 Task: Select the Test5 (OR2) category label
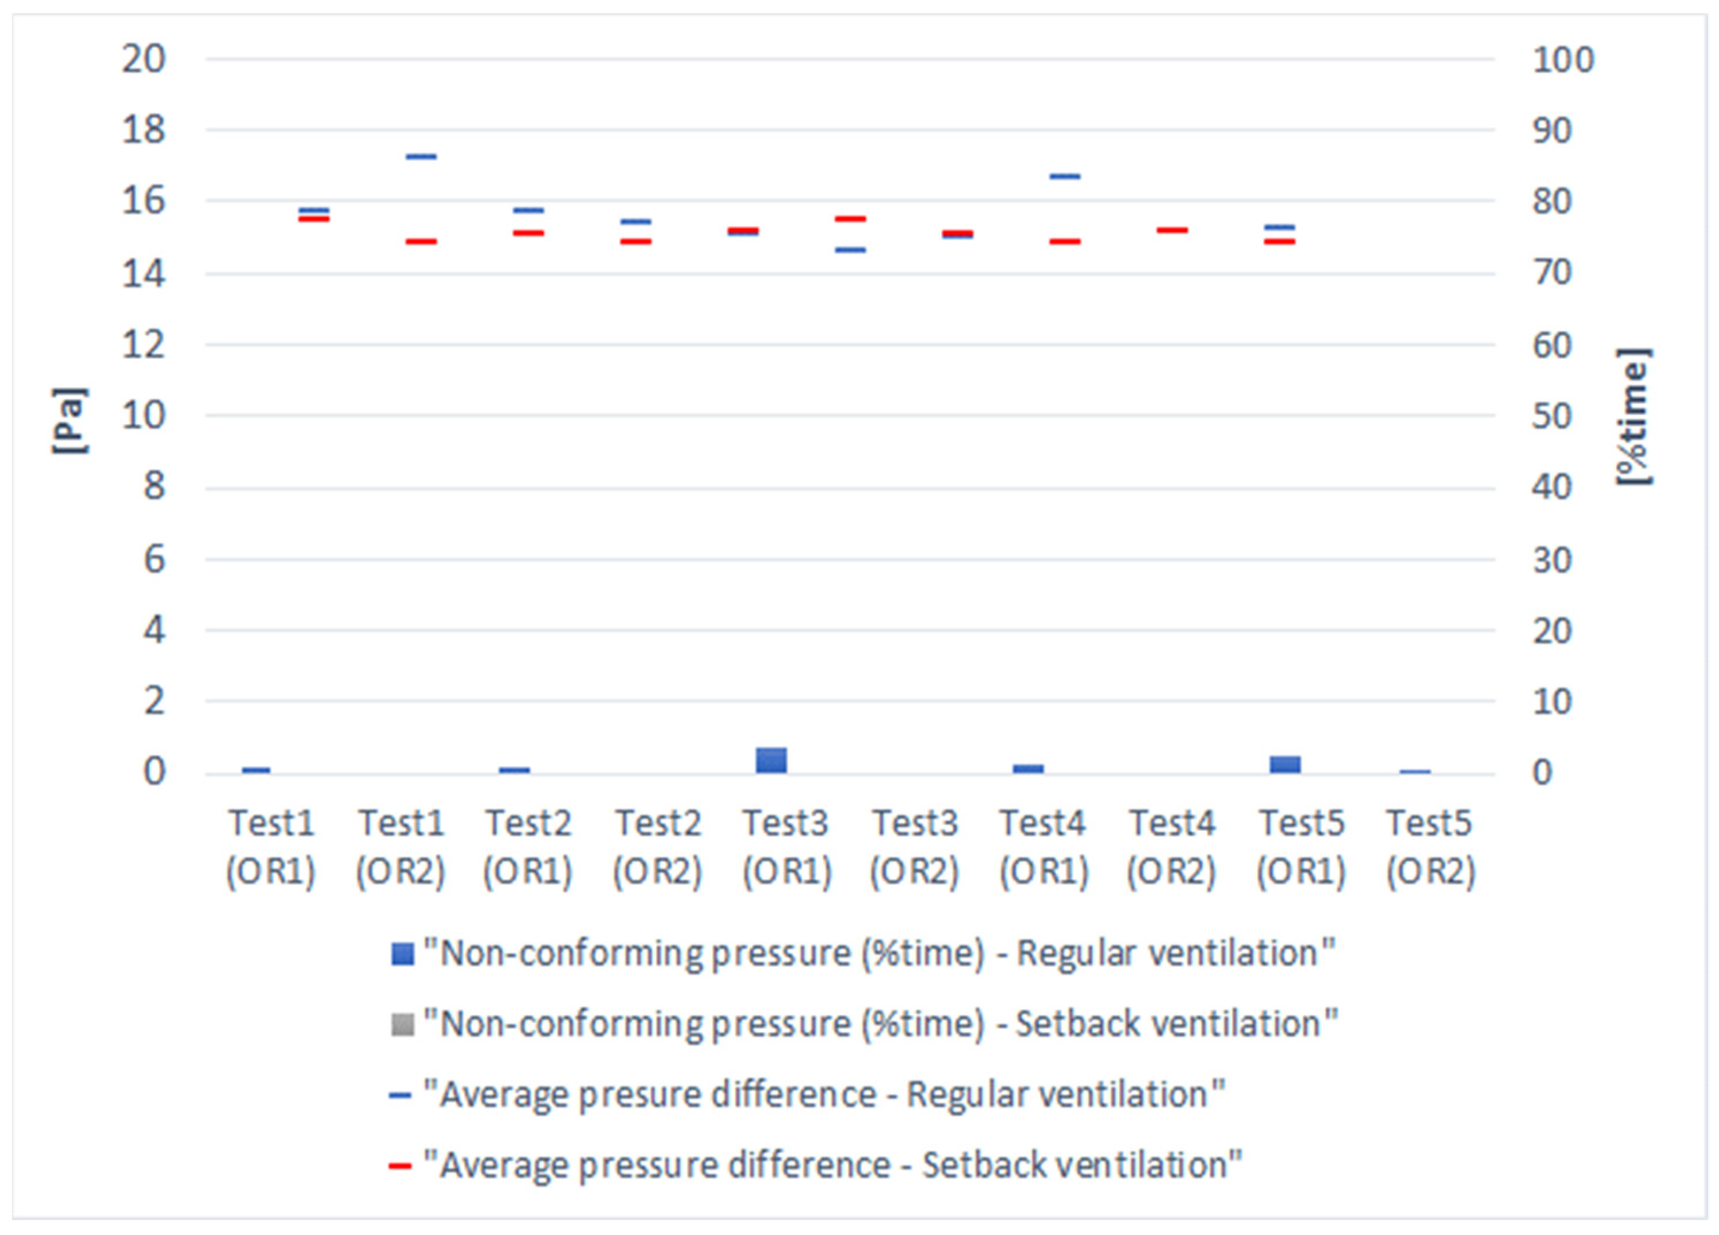coord(1430,847)
